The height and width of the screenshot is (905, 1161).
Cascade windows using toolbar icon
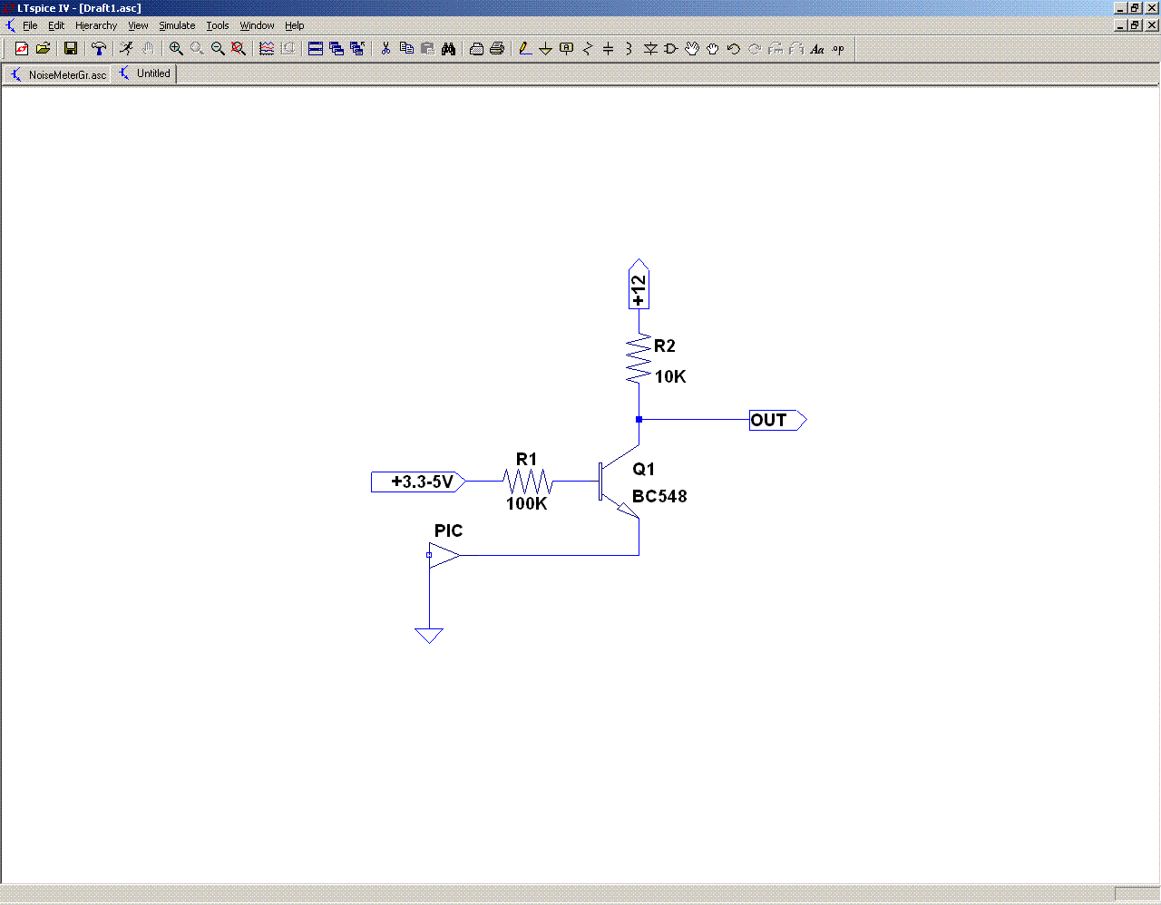coord(337,49)
